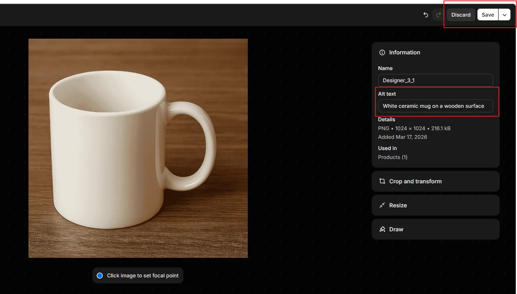
Task: Expand the Resize section
Action: (x=435, y=205)
